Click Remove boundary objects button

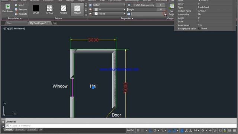point(21,9)
